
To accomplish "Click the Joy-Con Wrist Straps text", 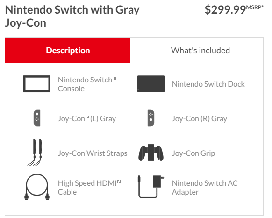I will (x=93, y=153).
